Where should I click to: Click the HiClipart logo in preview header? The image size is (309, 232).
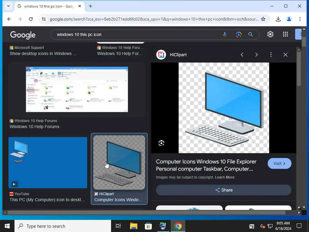(161, 55)
